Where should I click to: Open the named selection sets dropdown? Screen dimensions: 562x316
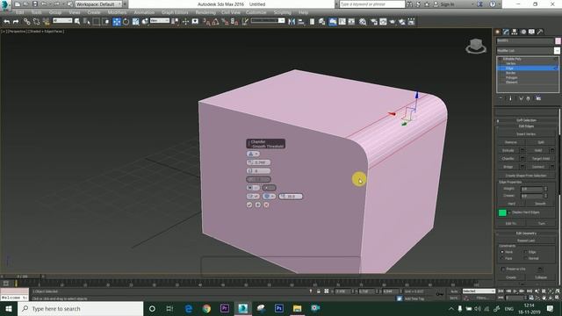pos(268,21)
